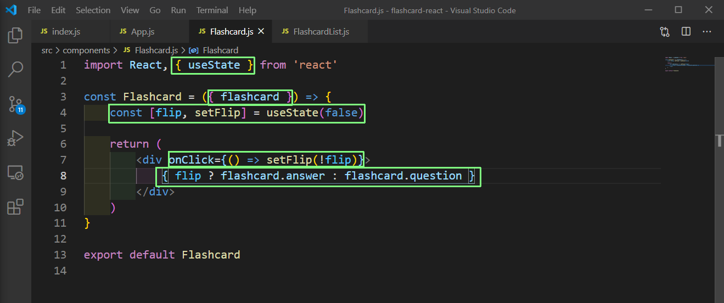
Task: Open the View menu
Action: (130, 10)
